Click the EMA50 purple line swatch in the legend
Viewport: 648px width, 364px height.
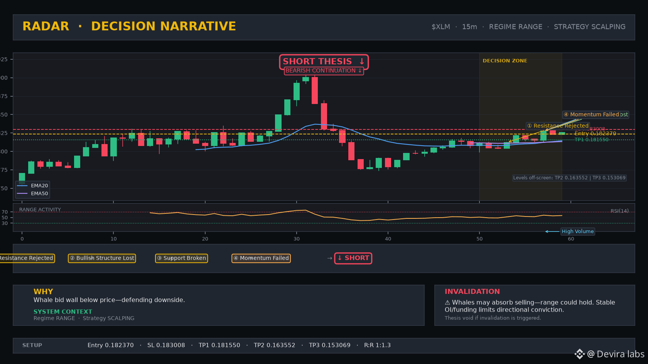(22, 194)
